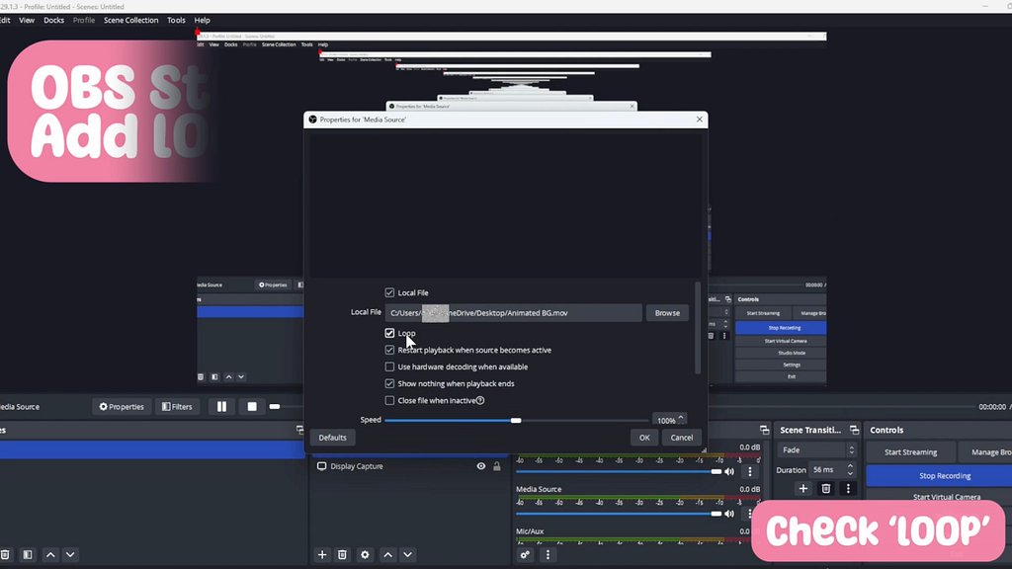This screenshot has height=569, width=1012.
Task: Open the Fade transition dropdown
Action: tap(815, 450)
